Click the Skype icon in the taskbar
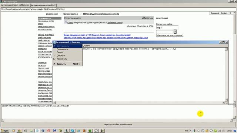The image size is (237, 133). pos(73,131)
